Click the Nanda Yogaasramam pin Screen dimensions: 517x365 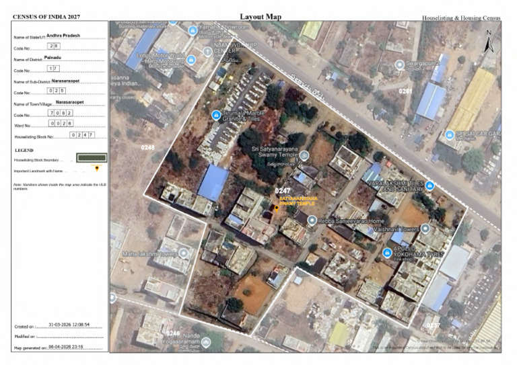(206, 342)
